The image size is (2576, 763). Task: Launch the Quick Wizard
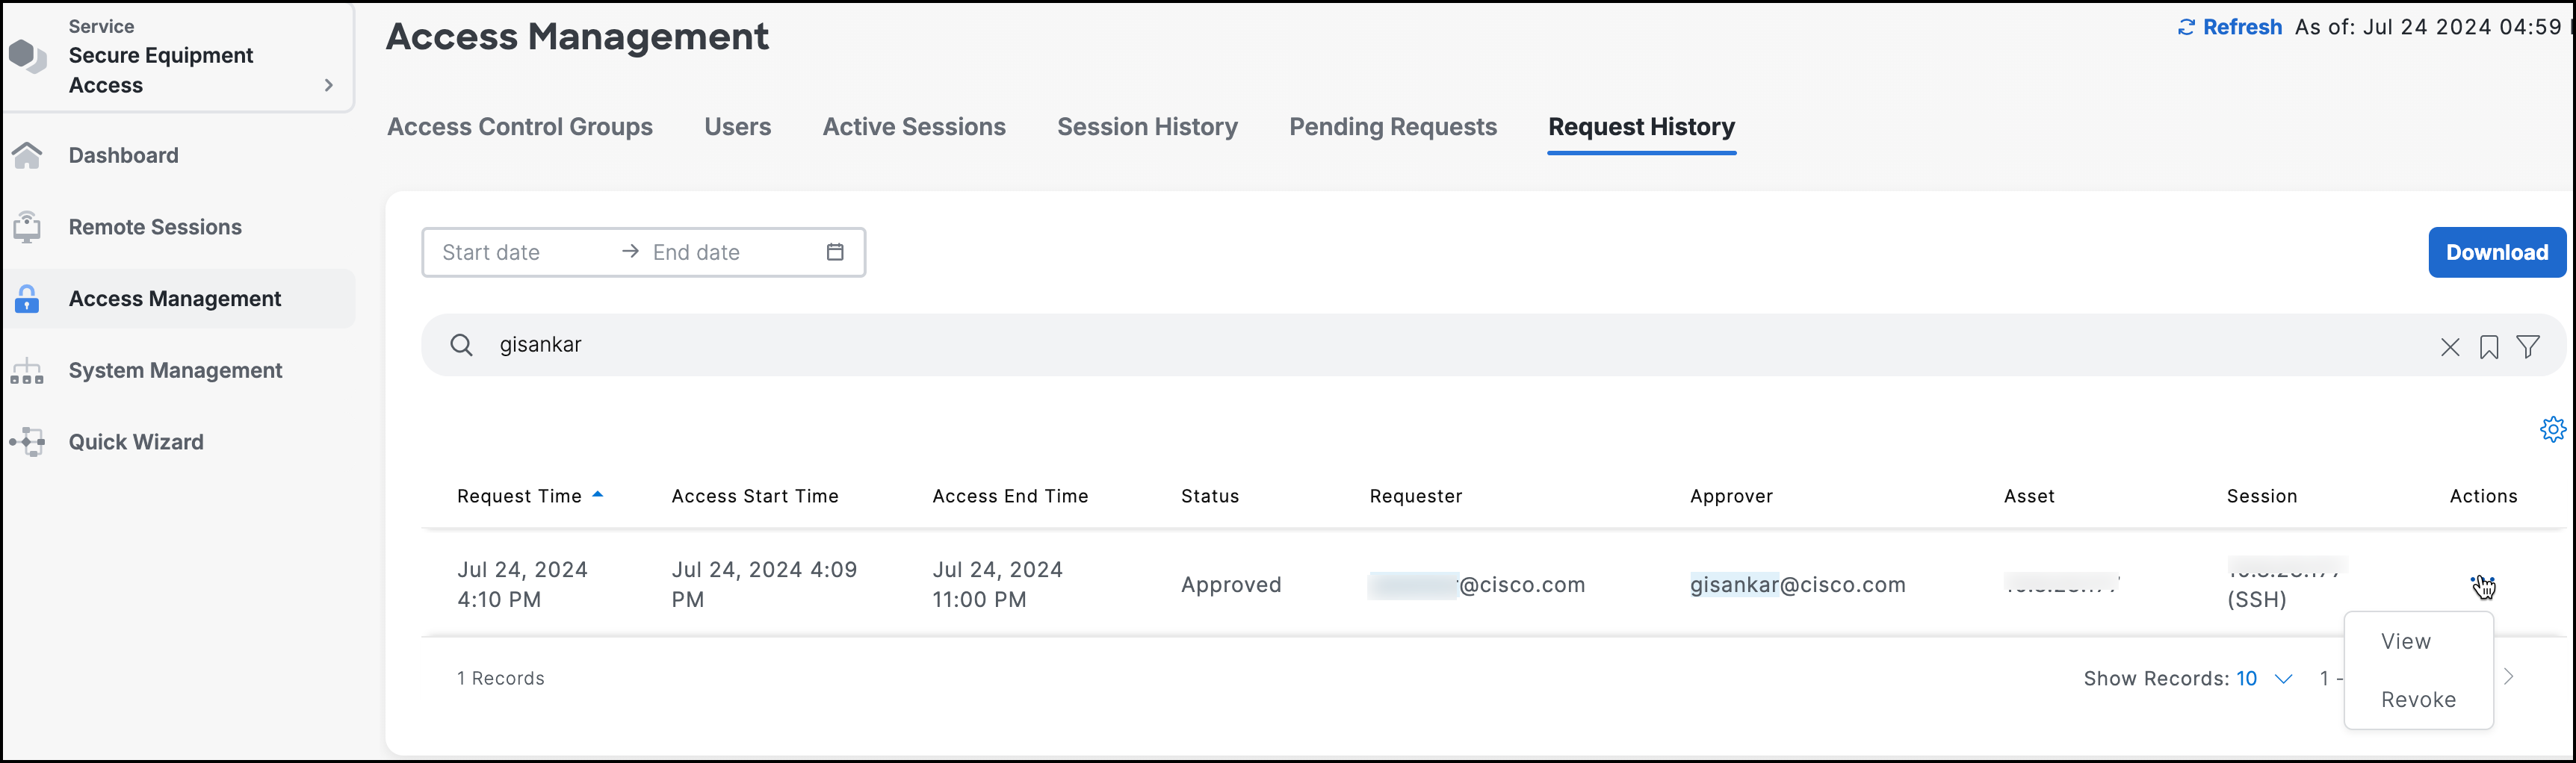136,440
